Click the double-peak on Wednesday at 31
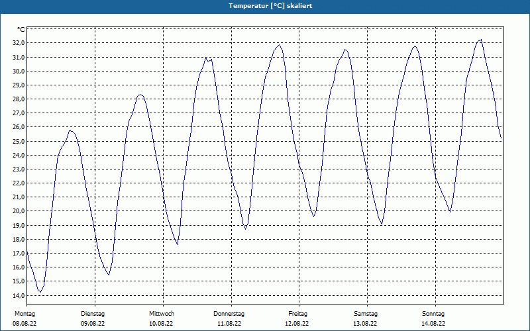Screen dimensions: 530x331 point(209,60)
